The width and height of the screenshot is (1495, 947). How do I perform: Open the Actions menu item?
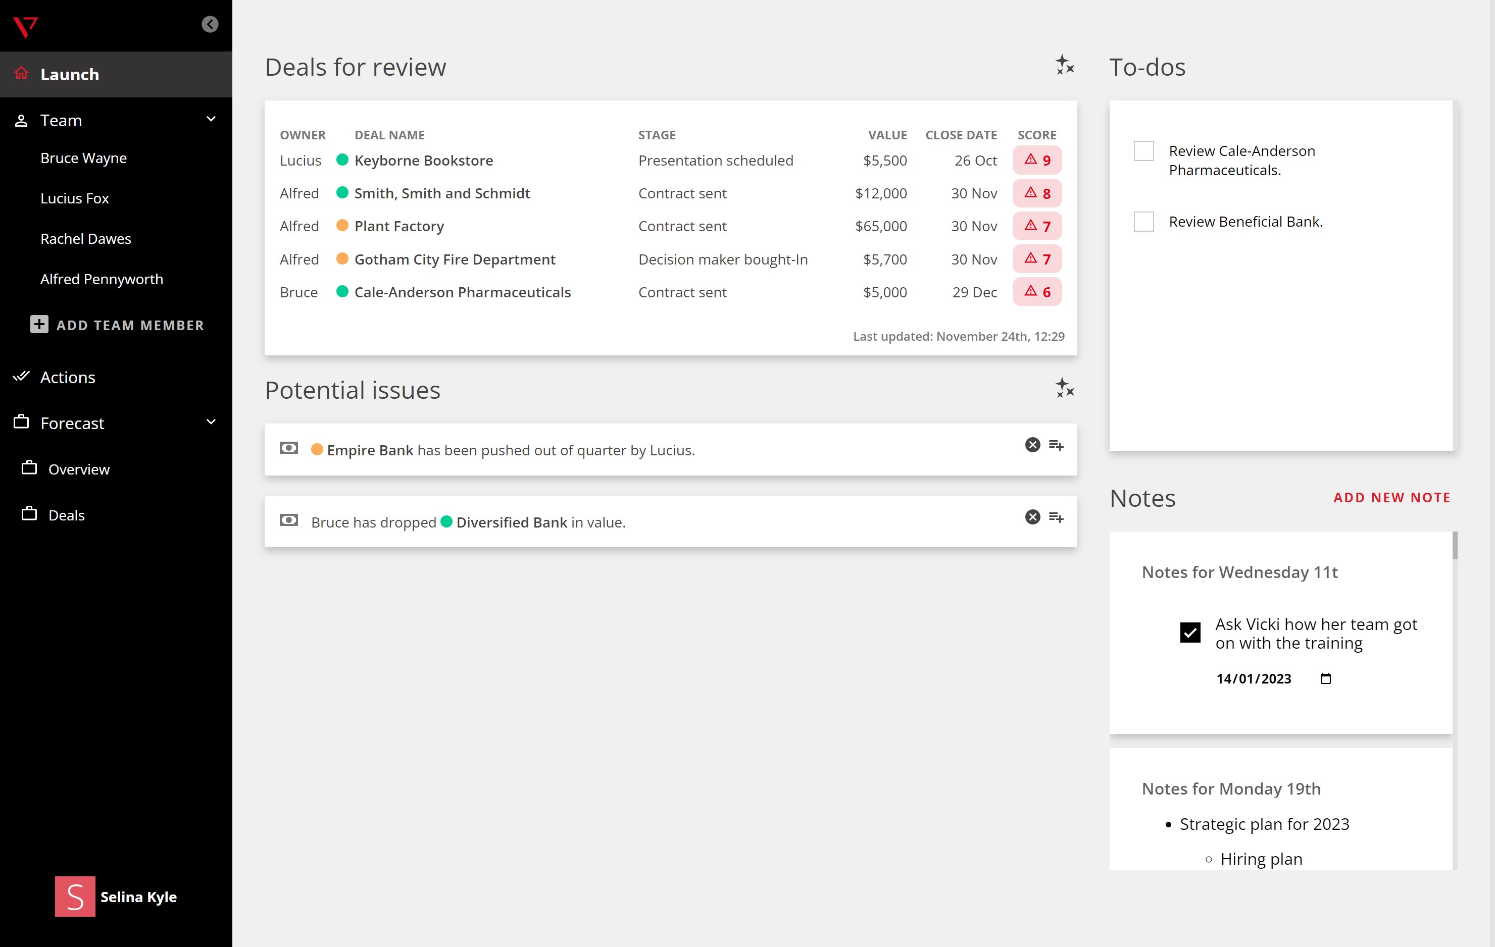[x=67, y=377]
